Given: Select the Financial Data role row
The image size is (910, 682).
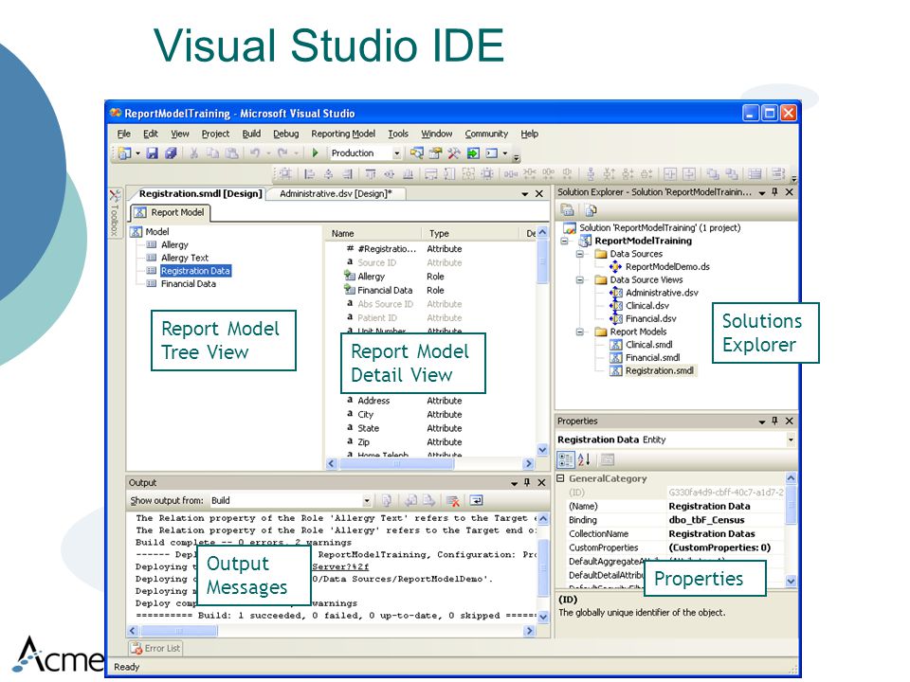Looking at the screenshot, I should point(429,290).
